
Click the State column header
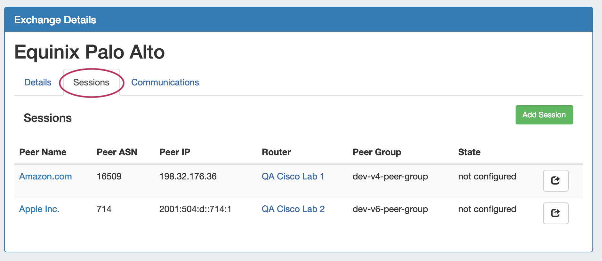point(469,152)
